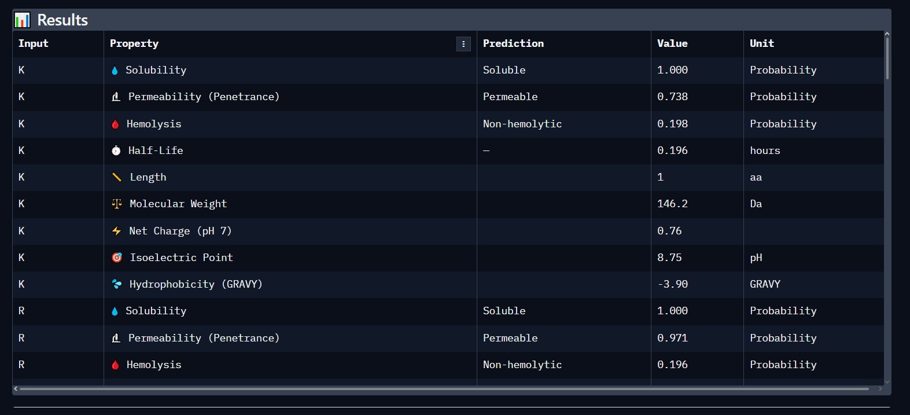Click the balance scale icon beside Molecular Weight

[x=117, y=204]
